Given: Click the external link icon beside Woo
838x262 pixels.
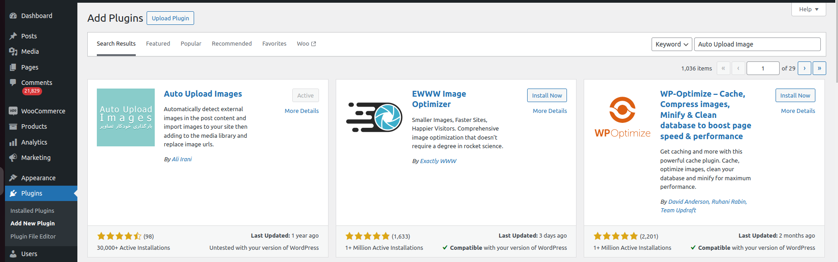Looking at the screenshot, I should (x=314, y=44).
